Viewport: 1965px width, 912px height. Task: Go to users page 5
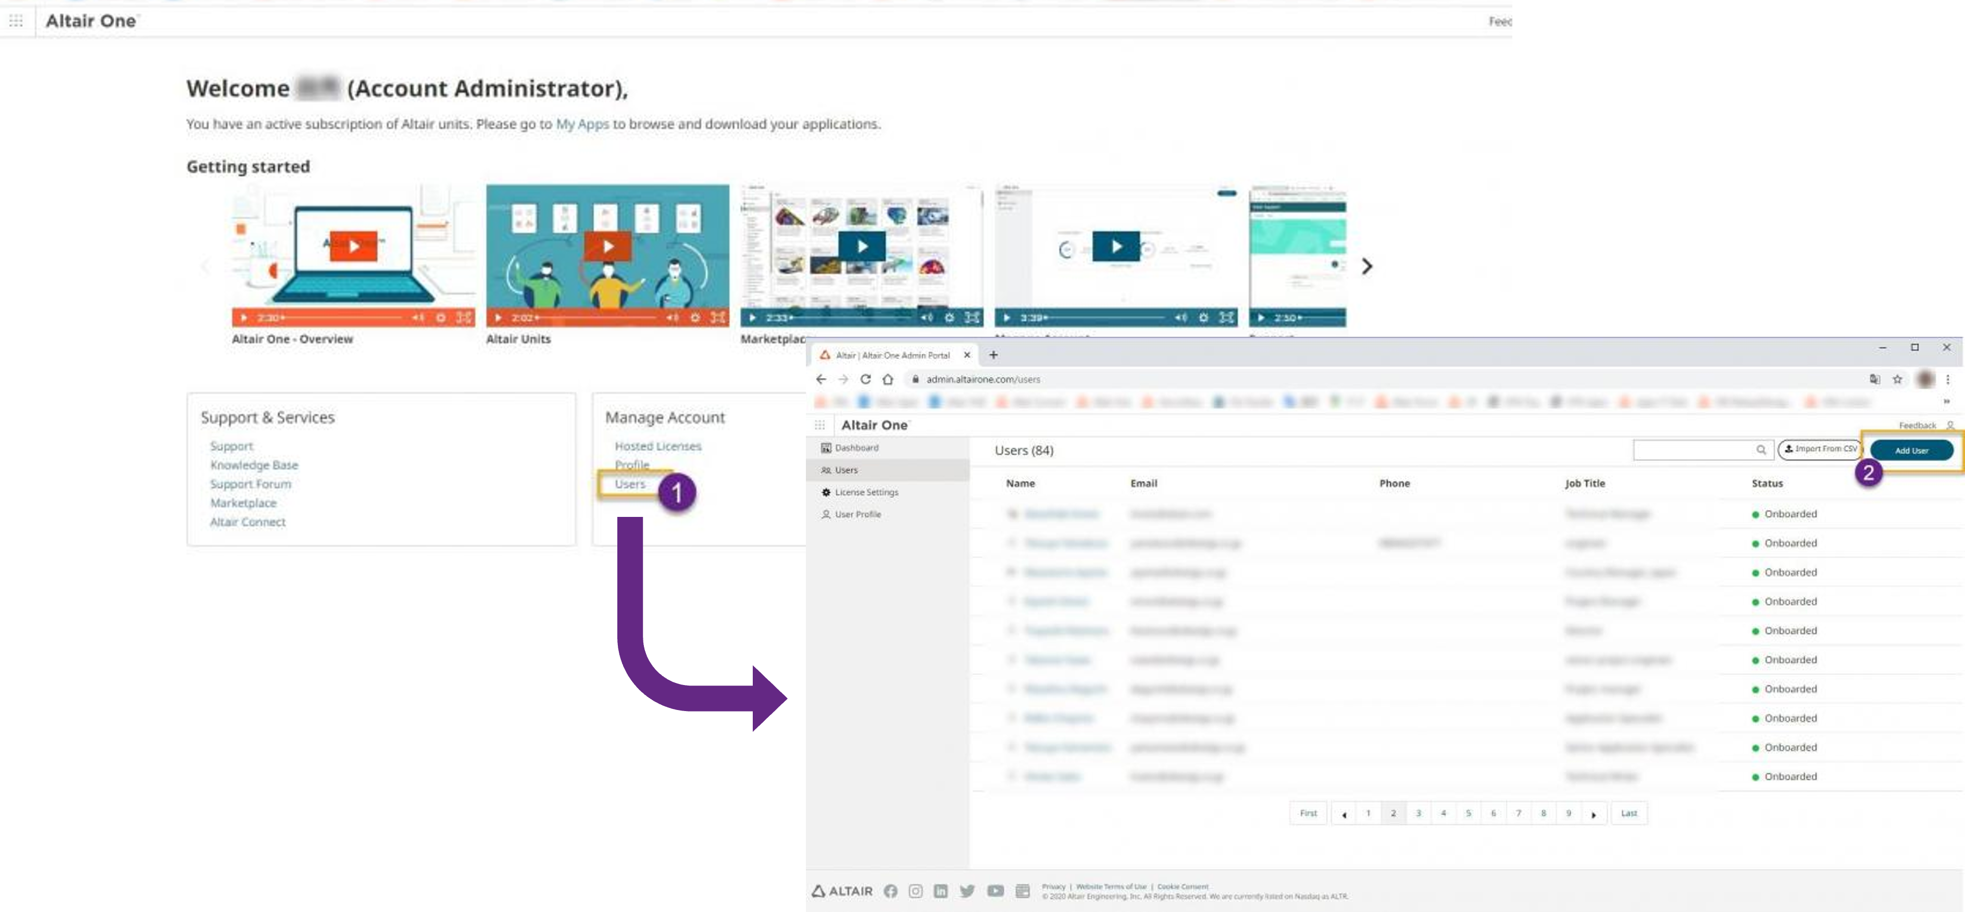[1467, 813]
